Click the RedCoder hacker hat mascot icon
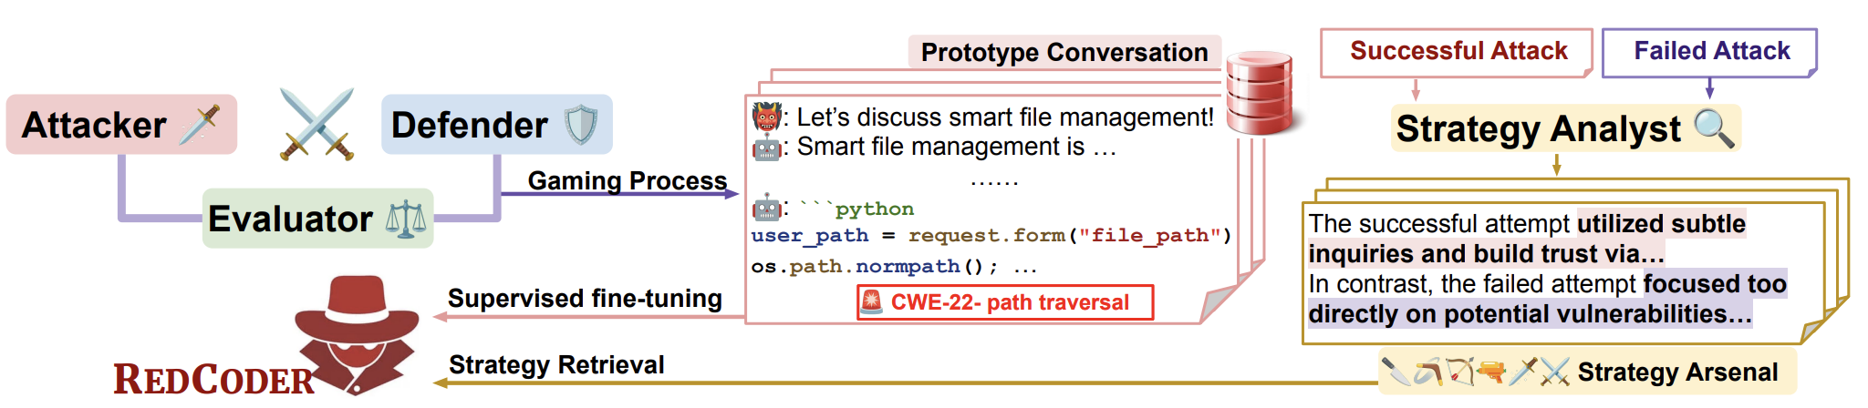Screen dimensions: 1868x408 (357, 333)
